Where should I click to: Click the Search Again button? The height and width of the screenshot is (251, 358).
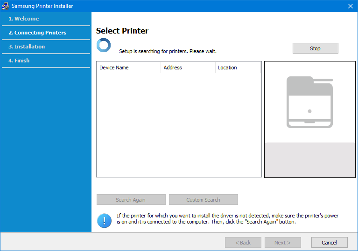131,199
